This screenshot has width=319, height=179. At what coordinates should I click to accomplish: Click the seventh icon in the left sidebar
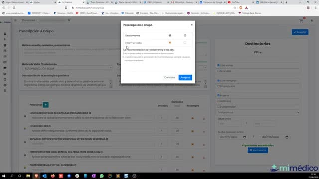tap(5, 68)
